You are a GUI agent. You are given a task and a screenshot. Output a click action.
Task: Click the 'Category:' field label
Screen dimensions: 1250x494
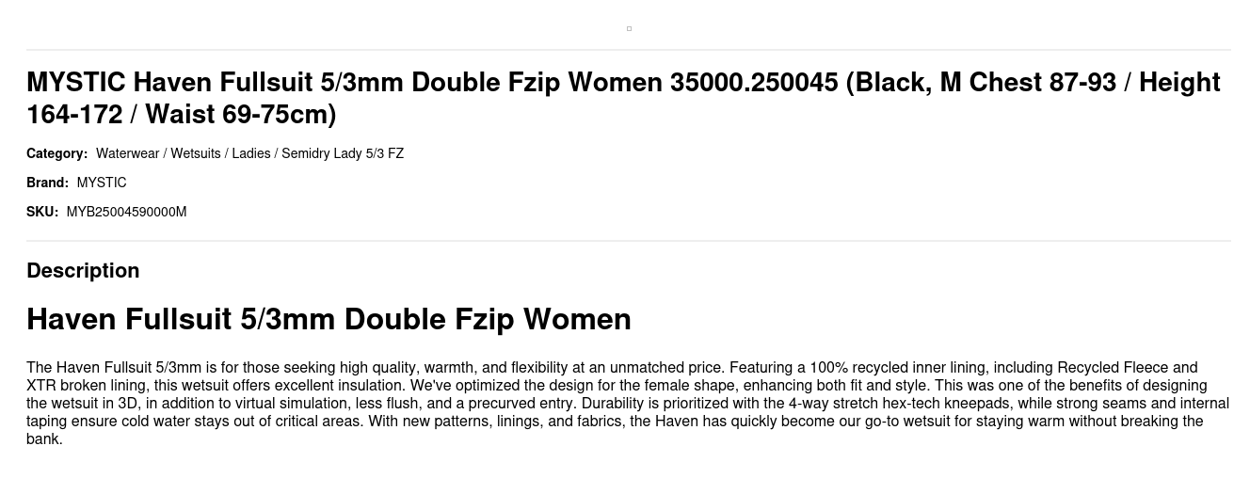[56, 153]
